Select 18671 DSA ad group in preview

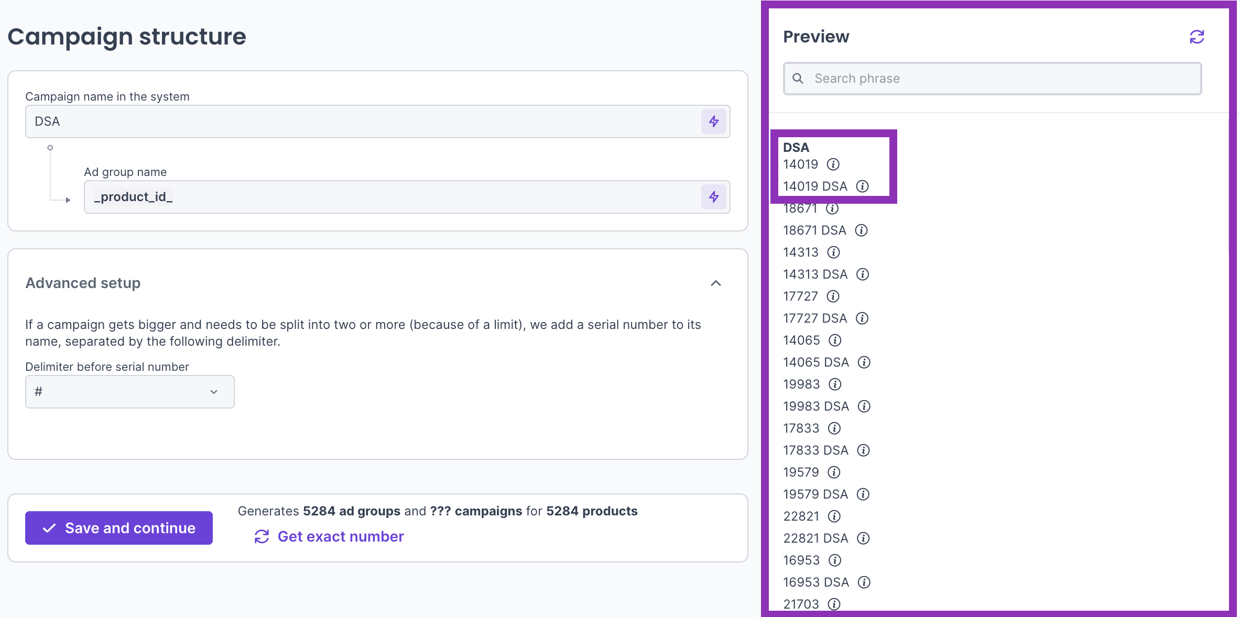coord(814,230)
